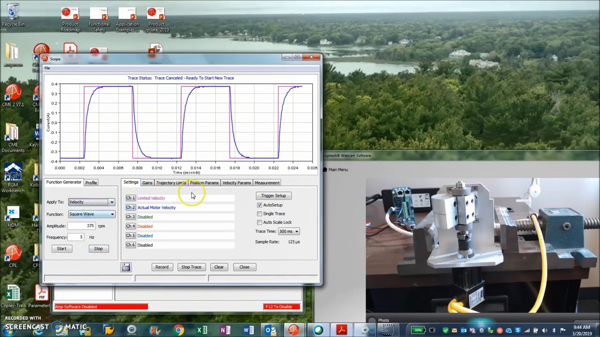
Task: Switch to CME taskbar application icon
Action: tap(294, 330)
